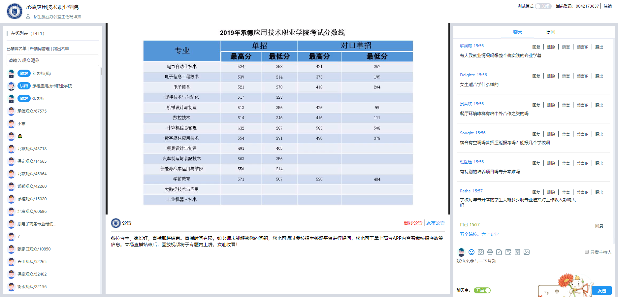Click the calendar check-in icon
Screen dimensions: 618x297
coord(481,252)
